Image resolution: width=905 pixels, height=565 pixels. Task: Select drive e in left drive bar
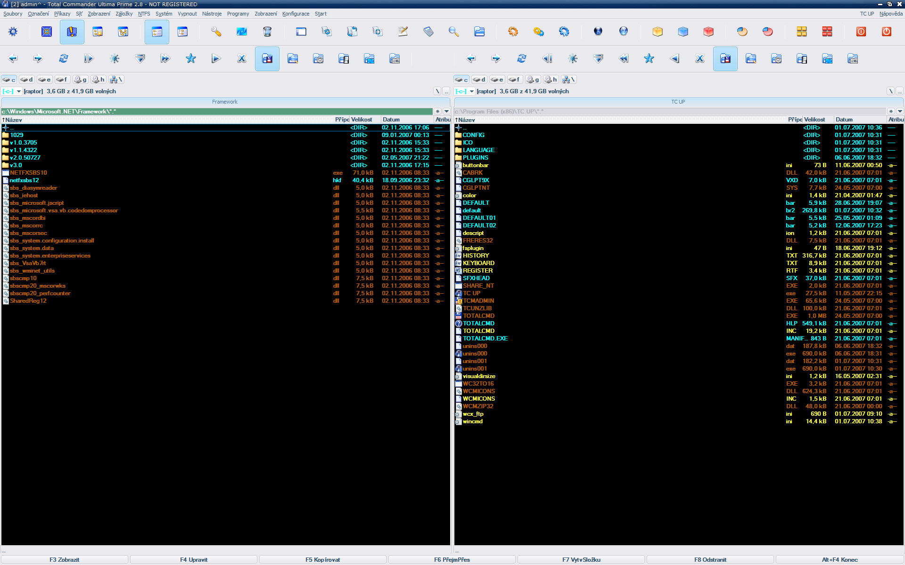coord(45,80)
